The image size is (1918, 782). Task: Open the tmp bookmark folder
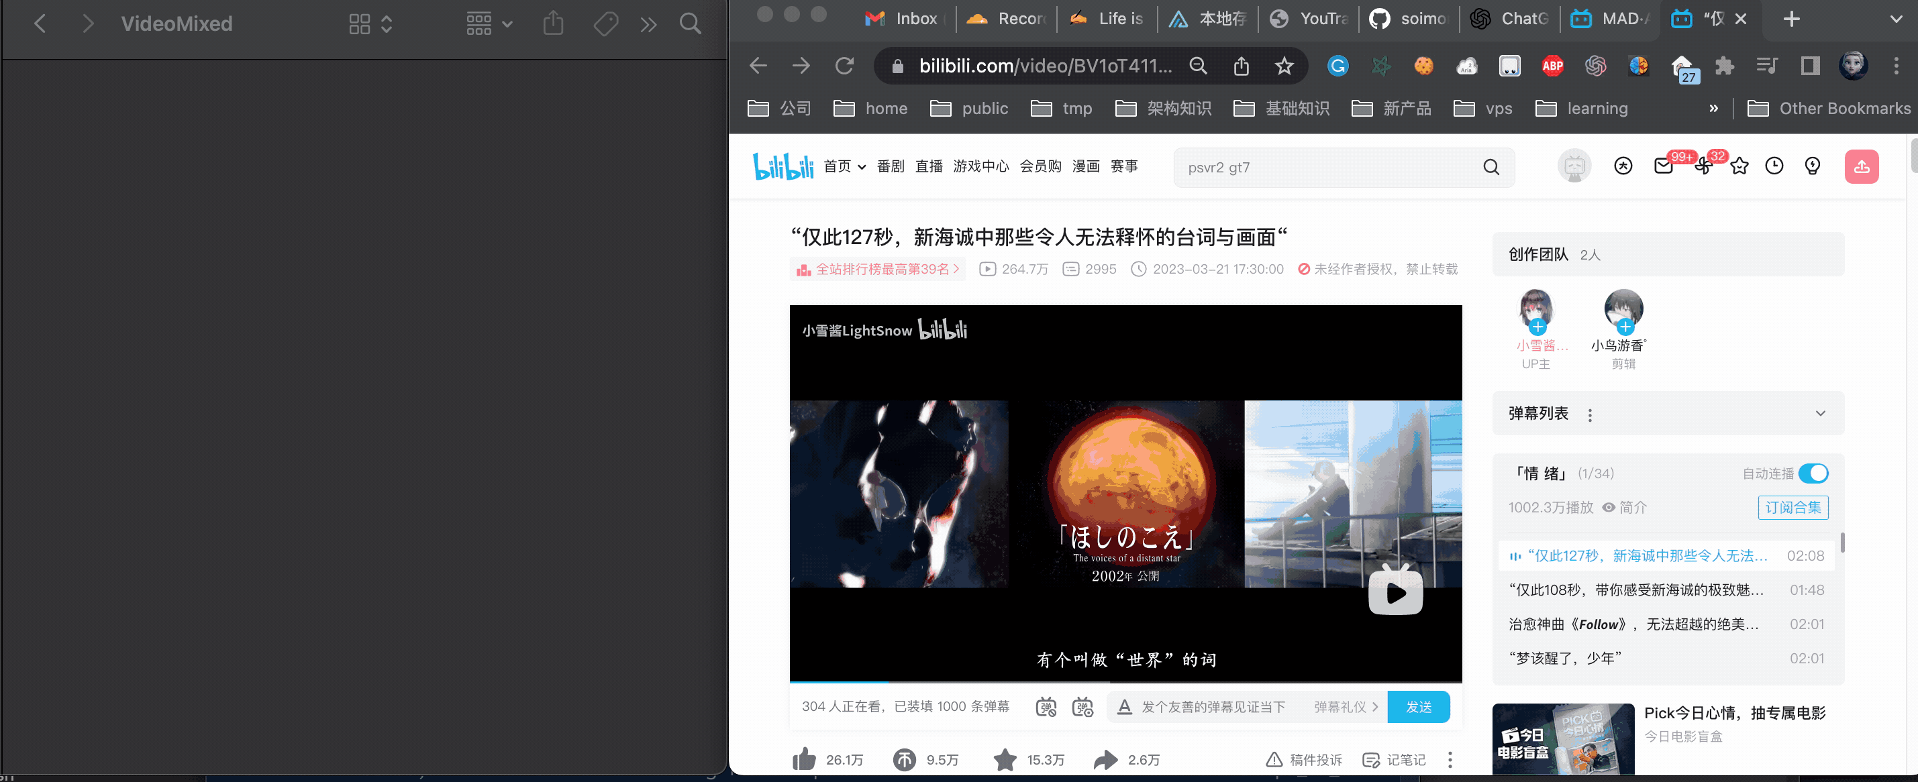tap(1062, 109)
